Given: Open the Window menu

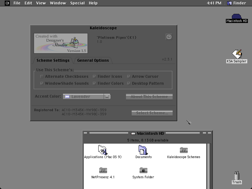Looking at the screenshot, I should 58,3.
